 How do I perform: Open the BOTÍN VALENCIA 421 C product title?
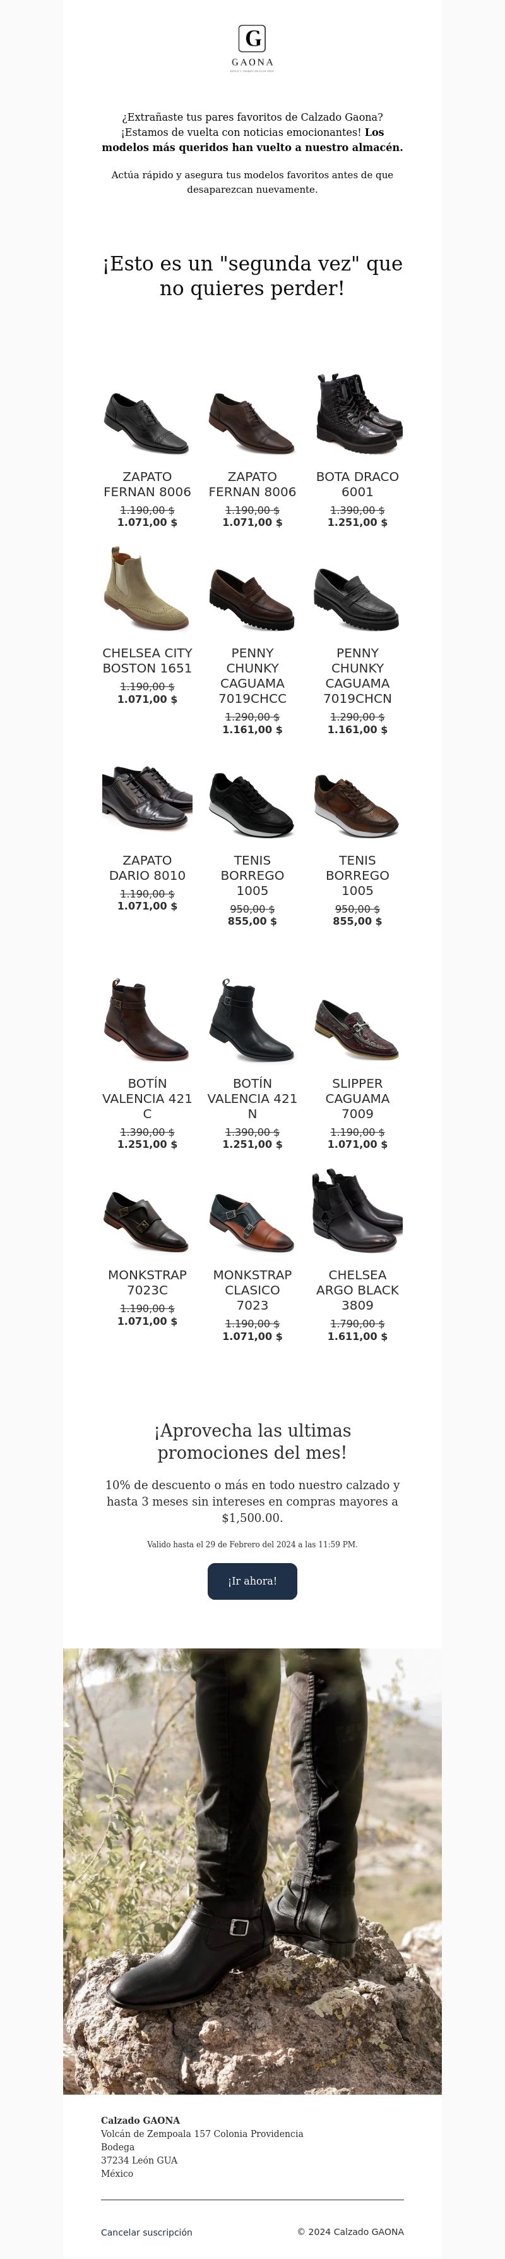[147, 1099]
